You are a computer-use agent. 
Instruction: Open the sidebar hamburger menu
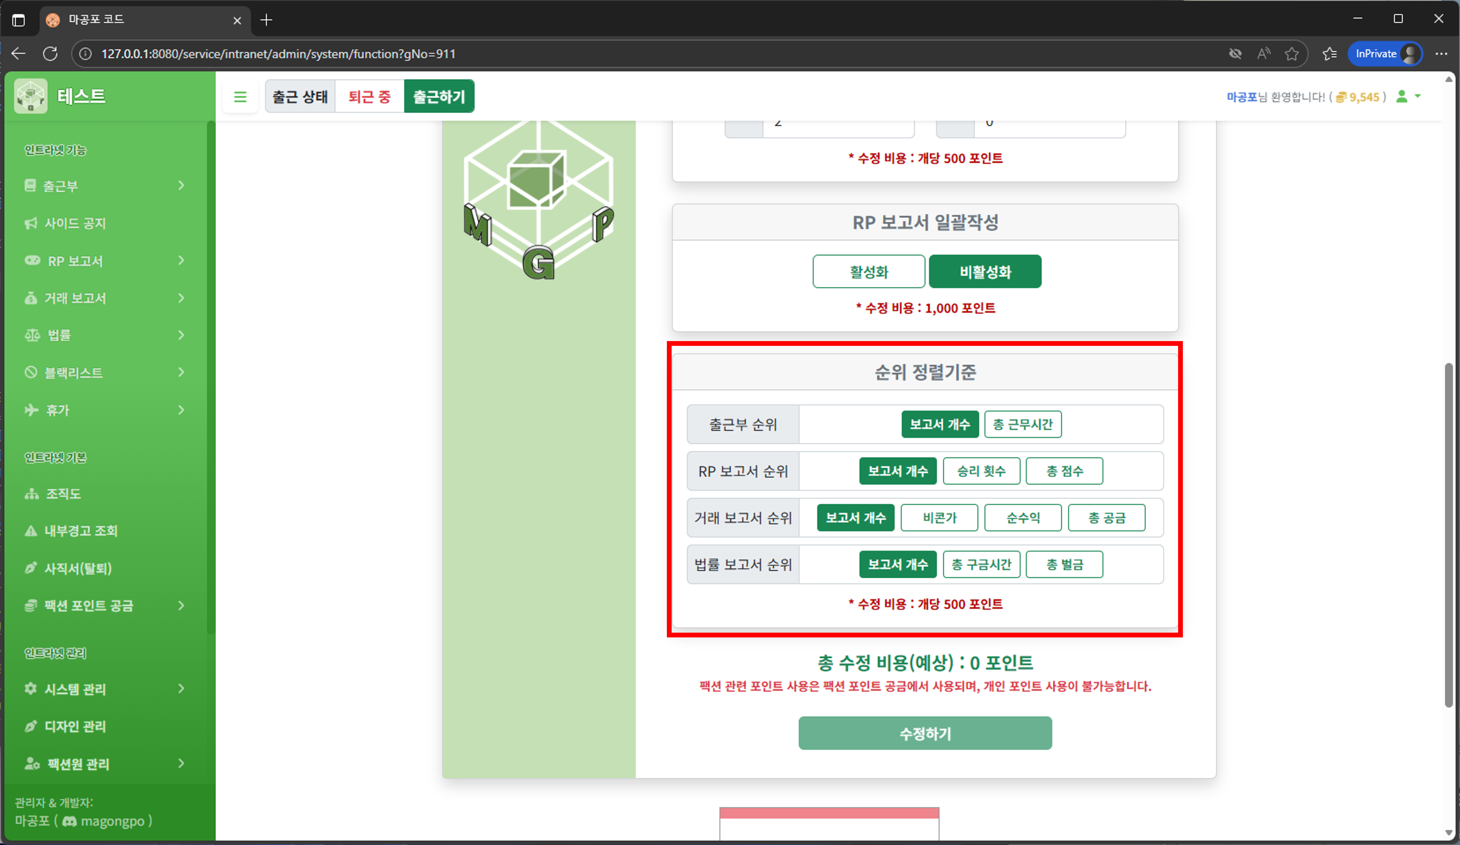pos(241,96)
